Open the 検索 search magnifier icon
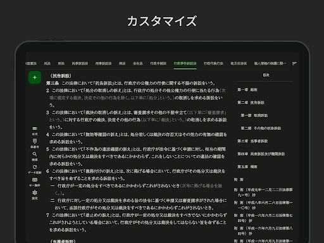 (35, 156)
